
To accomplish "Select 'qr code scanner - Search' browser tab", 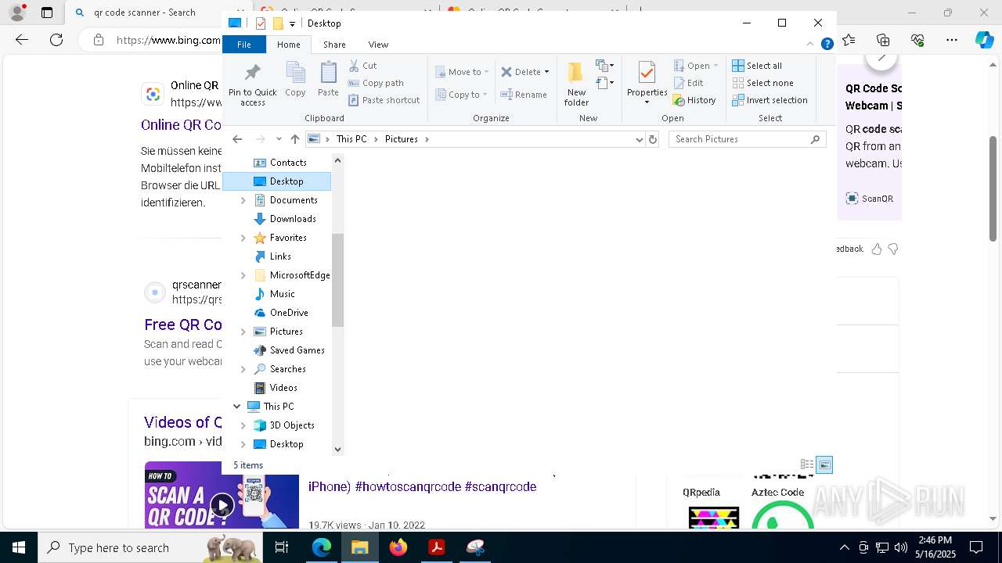I will coord(144,13).
